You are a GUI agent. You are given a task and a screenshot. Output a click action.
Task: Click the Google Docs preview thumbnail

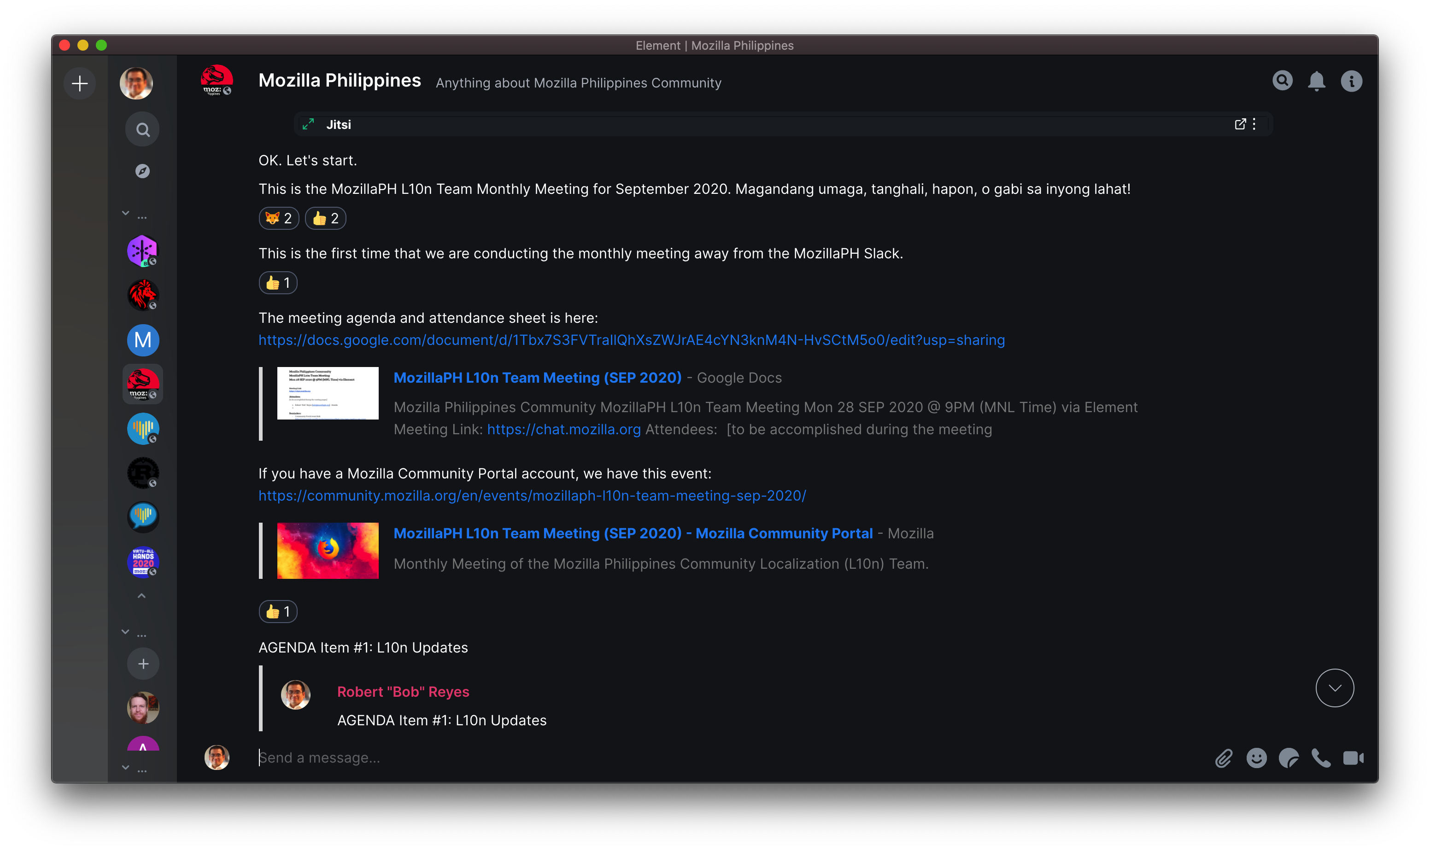coord(328,393)
